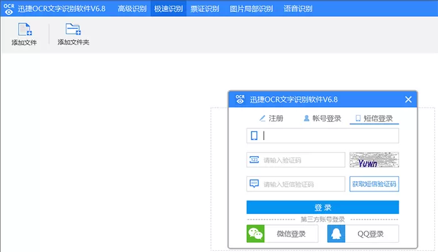Click the Add File document icon
438x252 pixels.
pos(25,29)
